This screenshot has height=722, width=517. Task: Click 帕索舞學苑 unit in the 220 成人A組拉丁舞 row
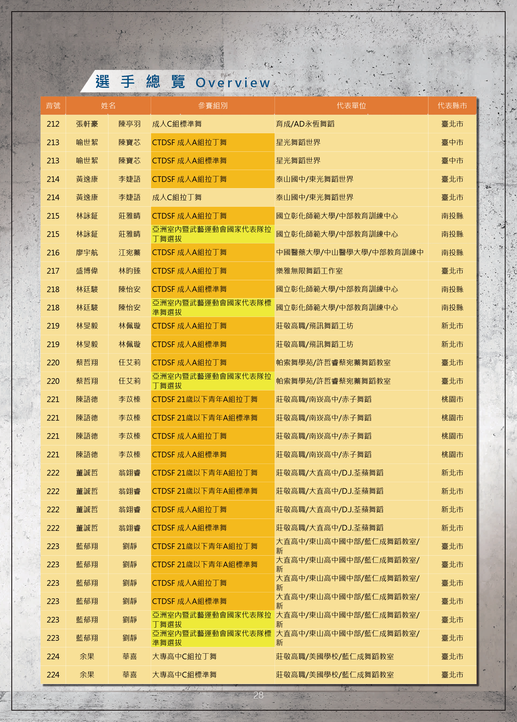pos(333,363)
